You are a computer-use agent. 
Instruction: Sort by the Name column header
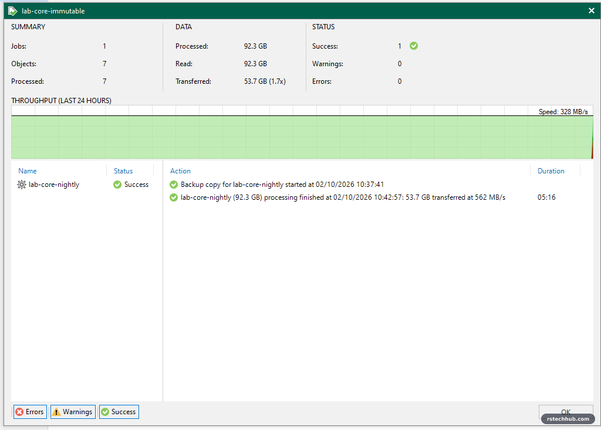pos(28,171)
